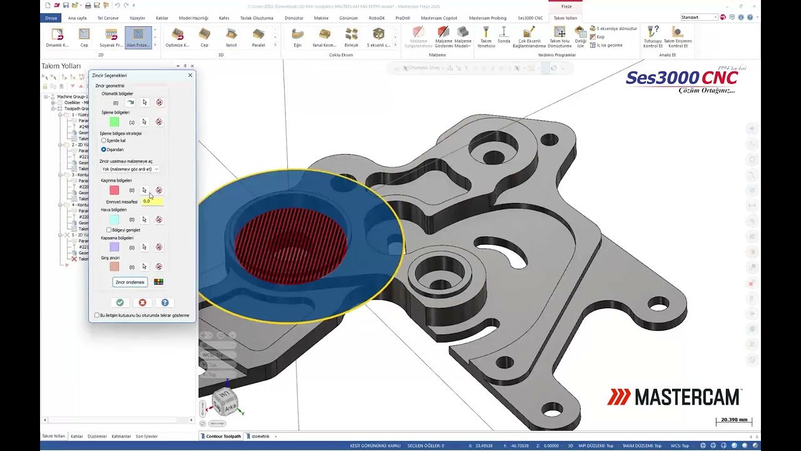Open the Malzeme Modeli dropdown
The width and height of the screenshot is (801, 451).
[x=462, y=38]
